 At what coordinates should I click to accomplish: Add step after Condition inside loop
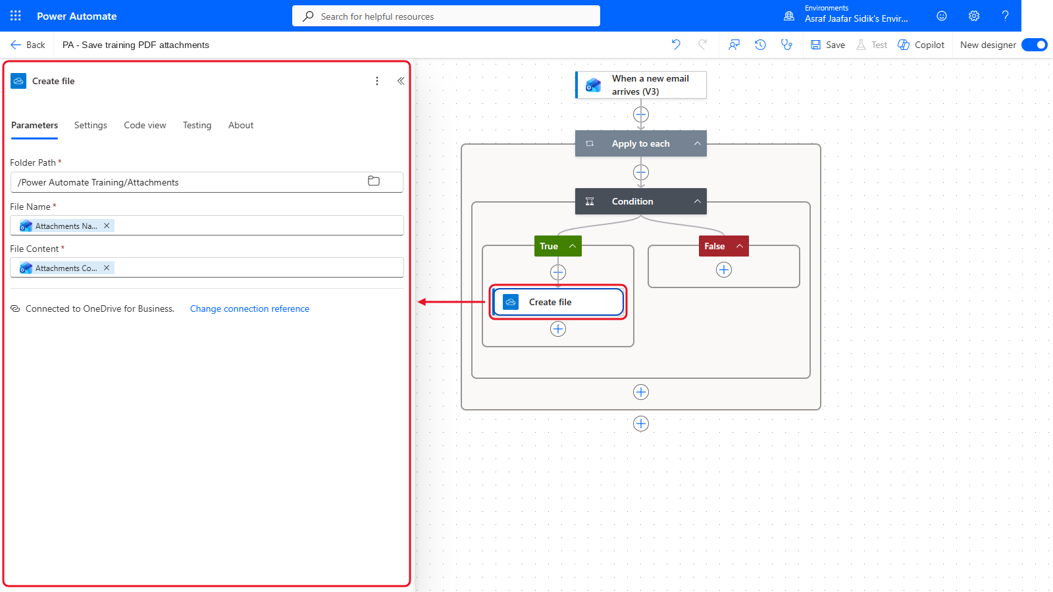pos(641,392)
